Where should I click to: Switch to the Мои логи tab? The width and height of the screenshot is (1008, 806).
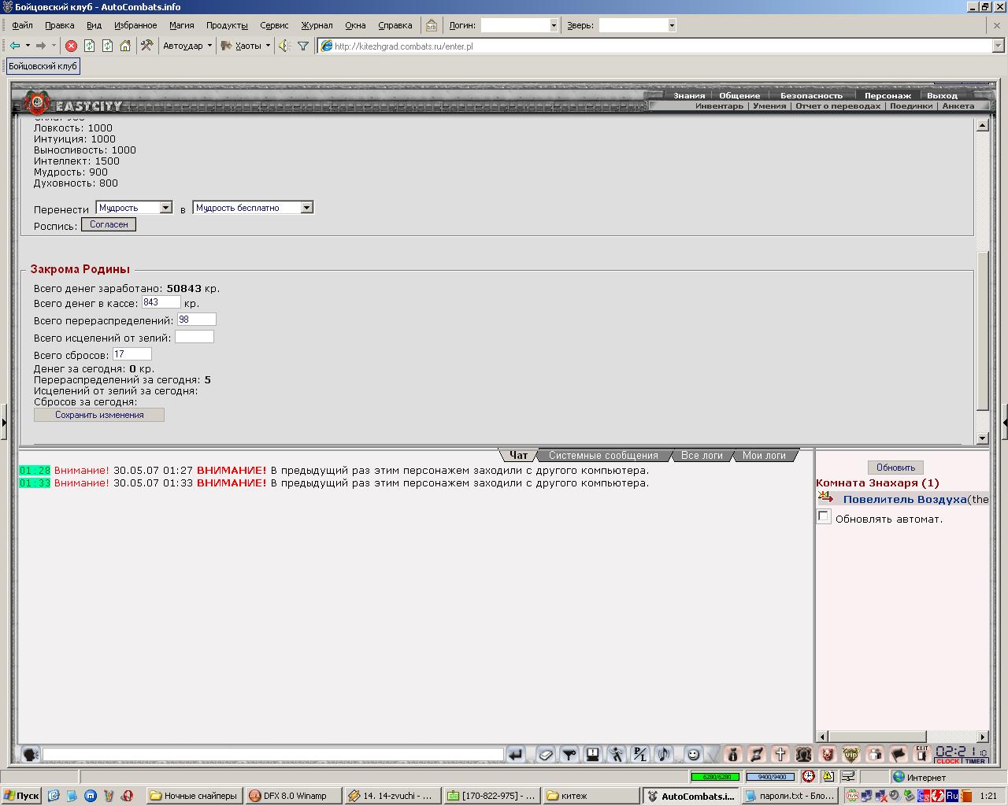764,455
